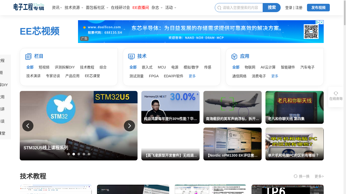
Task: Open the 电子工程专辑 logo homepage
Action: click(29, 7)
